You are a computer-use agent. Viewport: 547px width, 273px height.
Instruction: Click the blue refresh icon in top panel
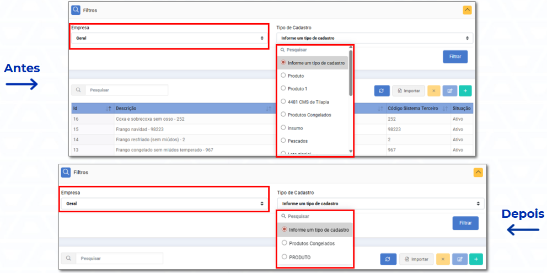pyautogui.click(x=382, y=90)
